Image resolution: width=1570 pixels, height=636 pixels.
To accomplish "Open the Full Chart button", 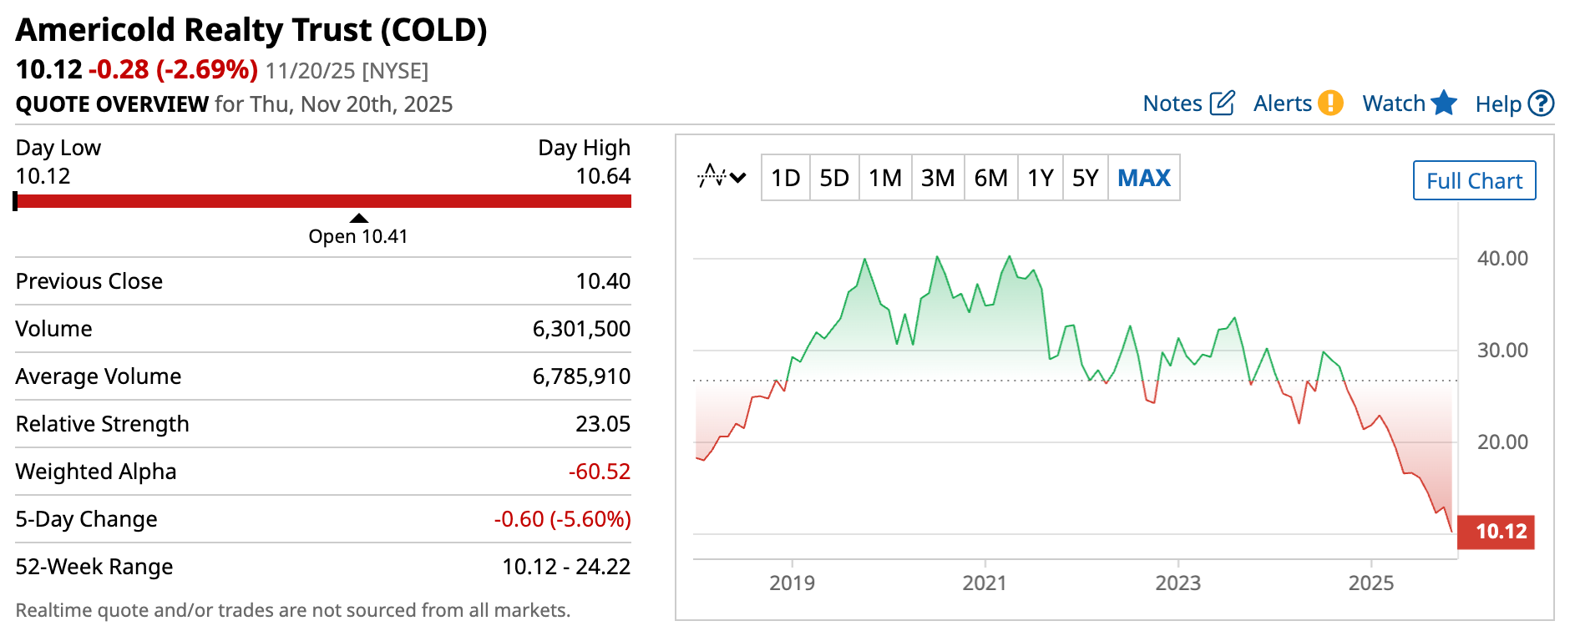I will coord(1474,180).
